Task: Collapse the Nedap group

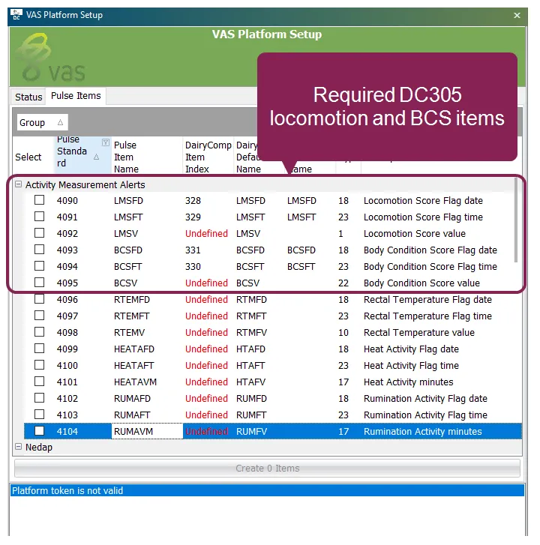Action: (19, 447)
